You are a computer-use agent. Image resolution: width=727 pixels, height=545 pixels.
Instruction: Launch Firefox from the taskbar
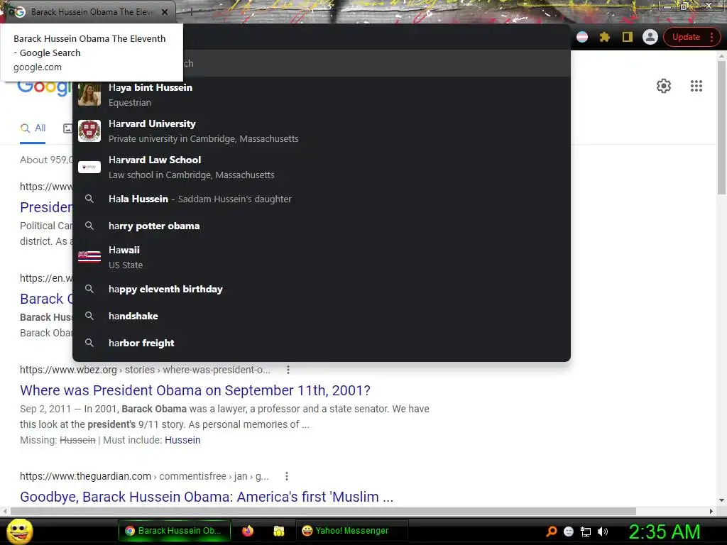tap(248, 531)
